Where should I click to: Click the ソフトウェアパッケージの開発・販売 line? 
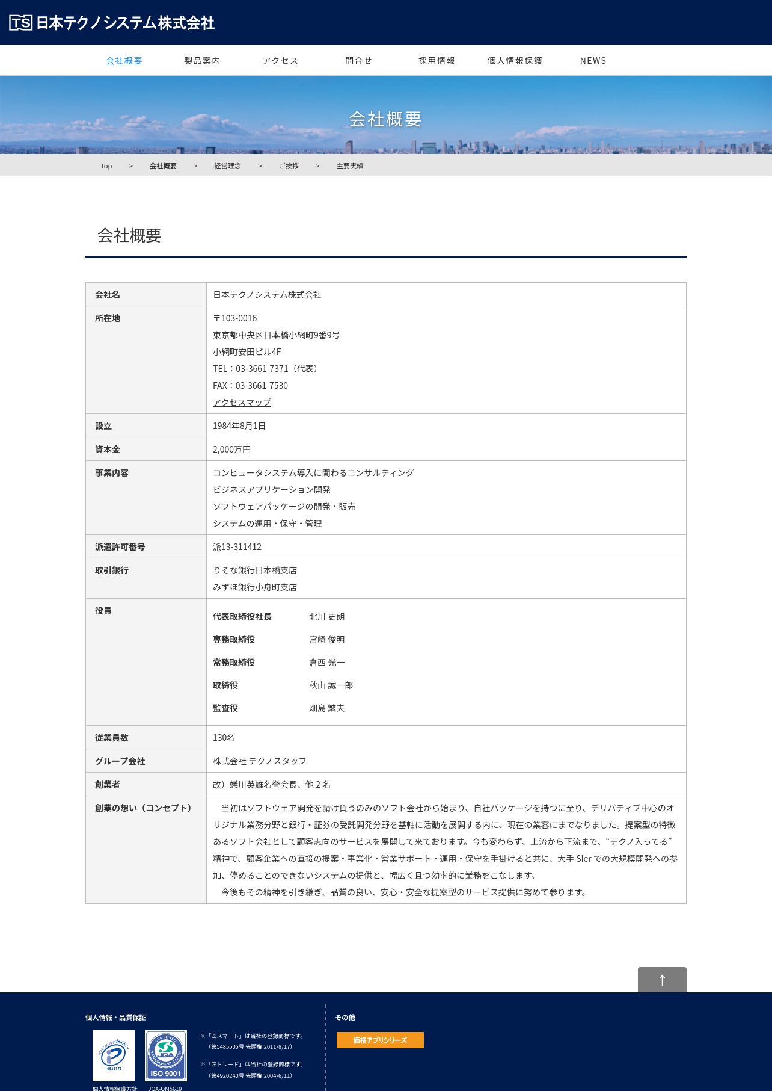coord(284,507)
